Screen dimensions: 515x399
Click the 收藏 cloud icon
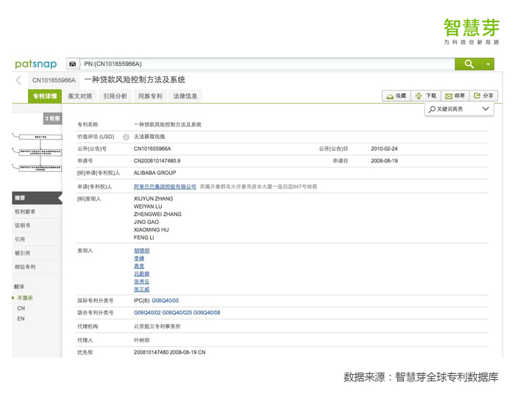(390, 96)
